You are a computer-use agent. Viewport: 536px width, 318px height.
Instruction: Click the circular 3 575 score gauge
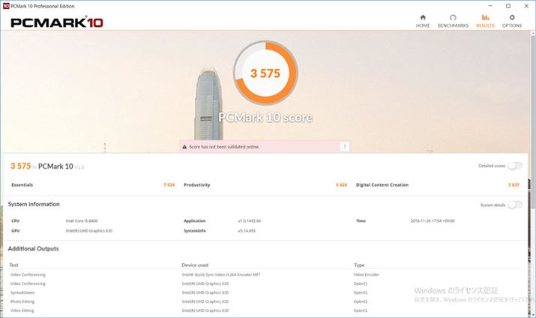click(x=265, y=73)
